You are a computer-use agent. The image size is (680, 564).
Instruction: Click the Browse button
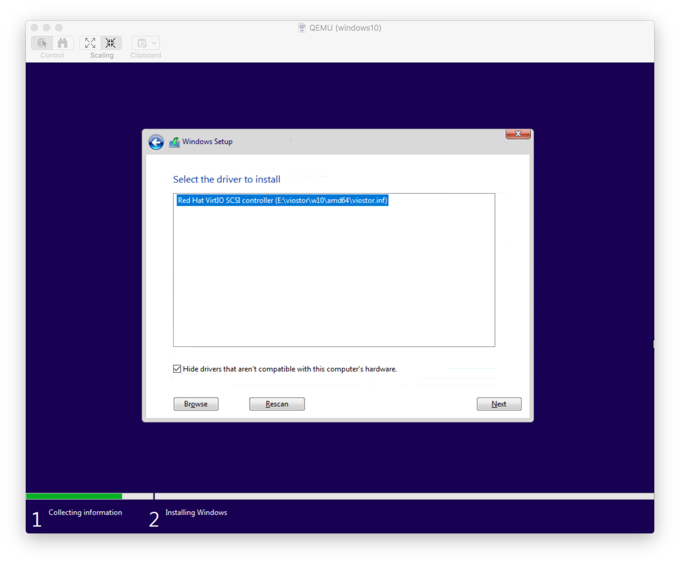[x=195, y=404]
